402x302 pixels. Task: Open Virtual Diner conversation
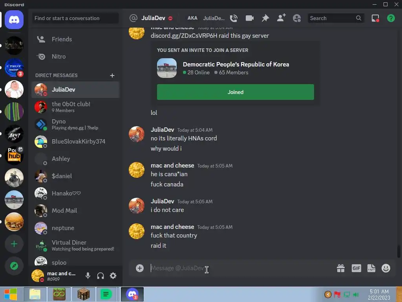pyautogui.click(x=75, y=245)
